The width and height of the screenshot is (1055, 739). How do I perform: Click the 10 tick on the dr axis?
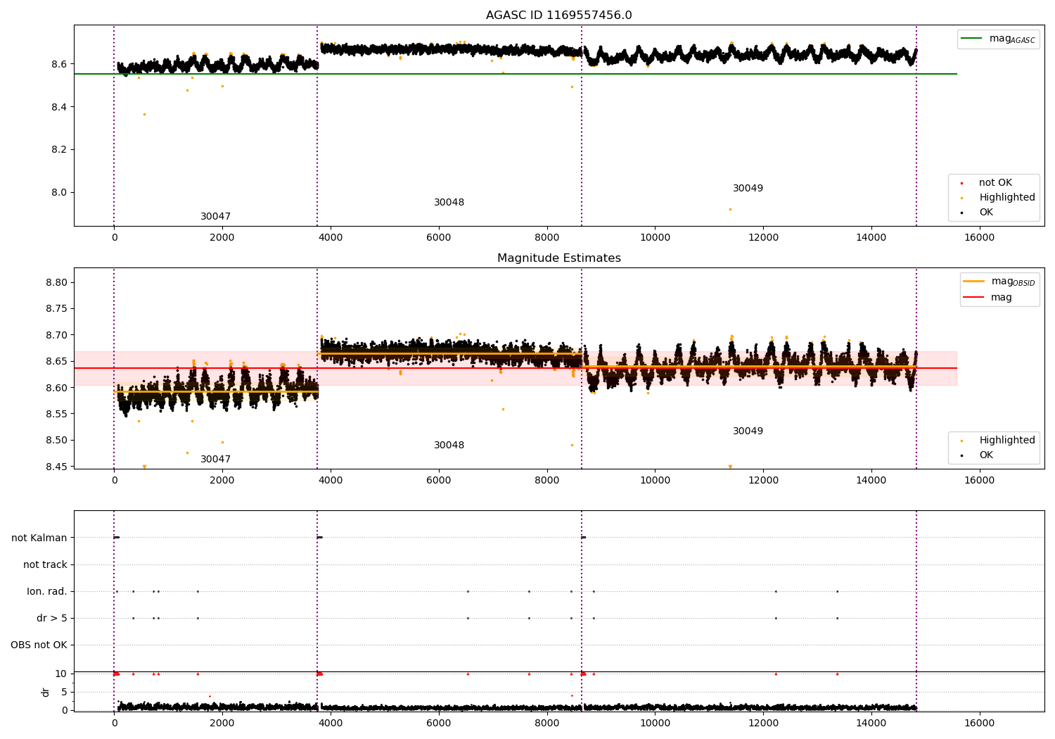(61, 674)
